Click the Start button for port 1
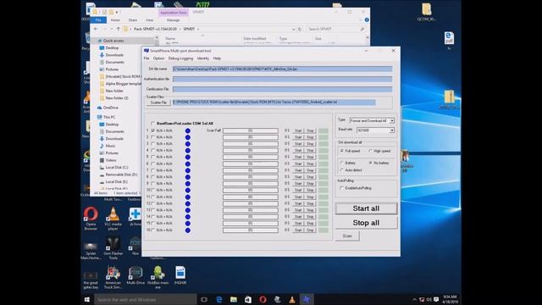The width and height of the screenshot is (542, 305). point(298,130)
